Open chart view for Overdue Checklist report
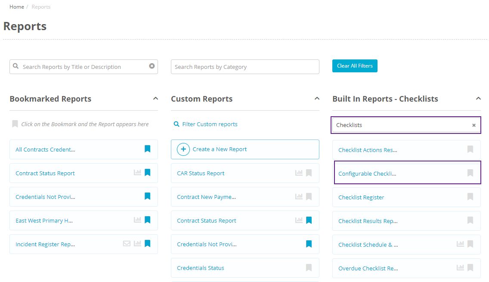The image size is (489, 282). click(460, 268)
